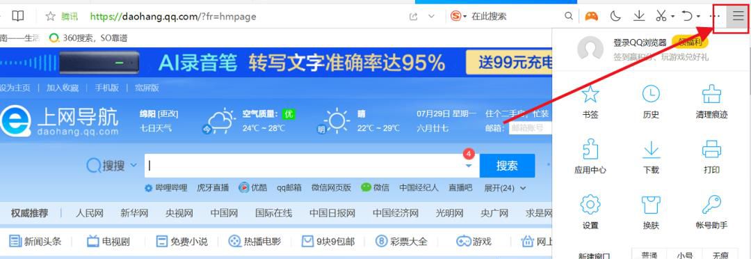751x259 pixels.
Task: Open 历史 history from menu panel
Action: 651,102
